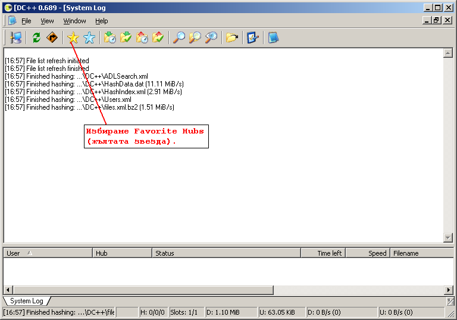Click log line 'File list refresh finished'
The height and width of the screenshot is (320, 457).
click(47, 69)
